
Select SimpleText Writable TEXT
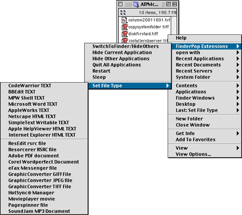click(44, 122)
